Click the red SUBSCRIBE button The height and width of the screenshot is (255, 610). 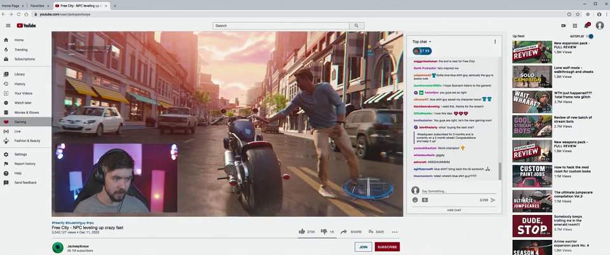(387, 247)
